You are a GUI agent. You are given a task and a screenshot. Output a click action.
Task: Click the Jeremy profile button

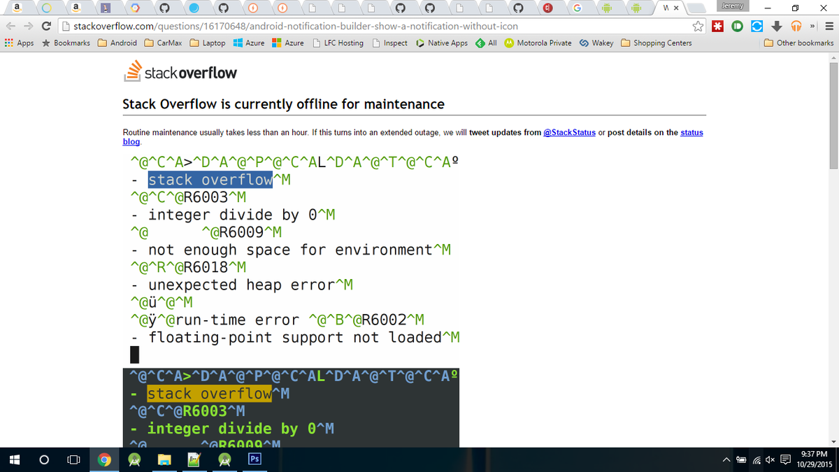pyautogui.click(x=733, y=6)
